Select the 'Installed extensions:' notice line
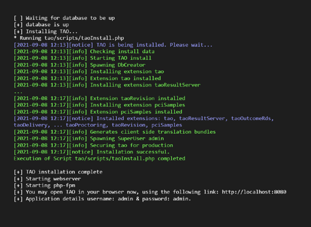This screenshot has height=227, width=311. click(144, 118)
